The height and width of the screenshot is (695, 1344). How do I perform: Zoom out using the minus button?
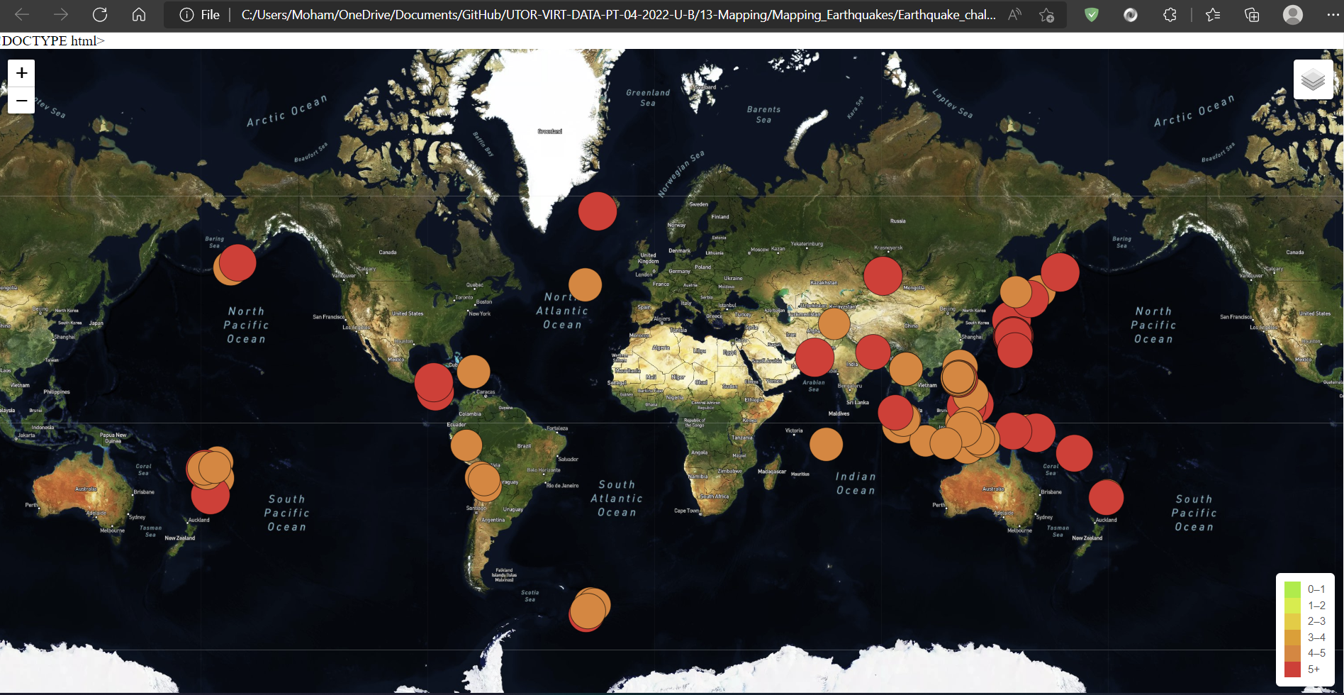21,101
